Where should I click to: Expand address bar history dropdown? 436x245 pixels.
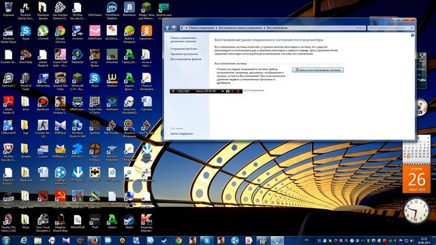point(358,28)
